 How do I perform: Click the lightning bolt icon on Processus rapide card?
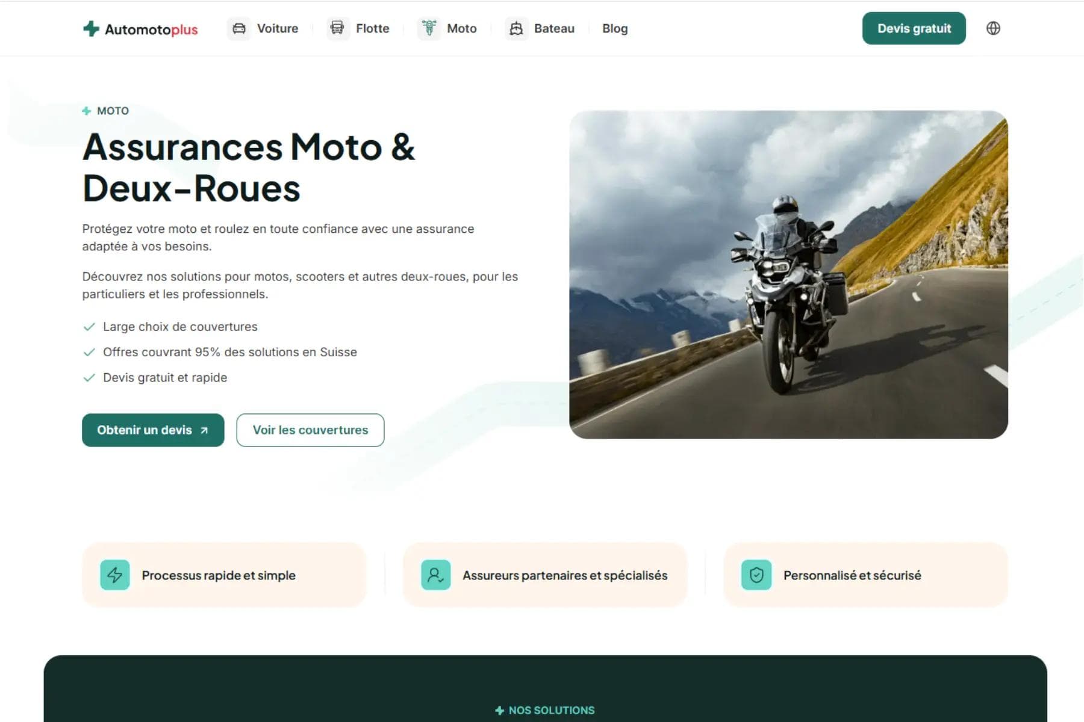tap(115, 575)
